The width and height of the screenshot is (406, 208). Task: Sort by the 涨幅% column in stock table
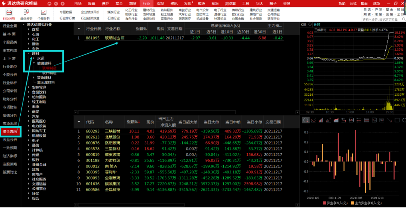133,122
